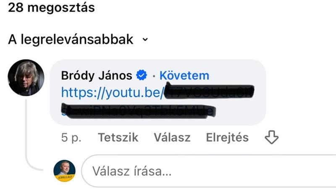Open the visible https://youtu.be/ link text
Viewport: 336px width, 189px height.
pos(113,92)
